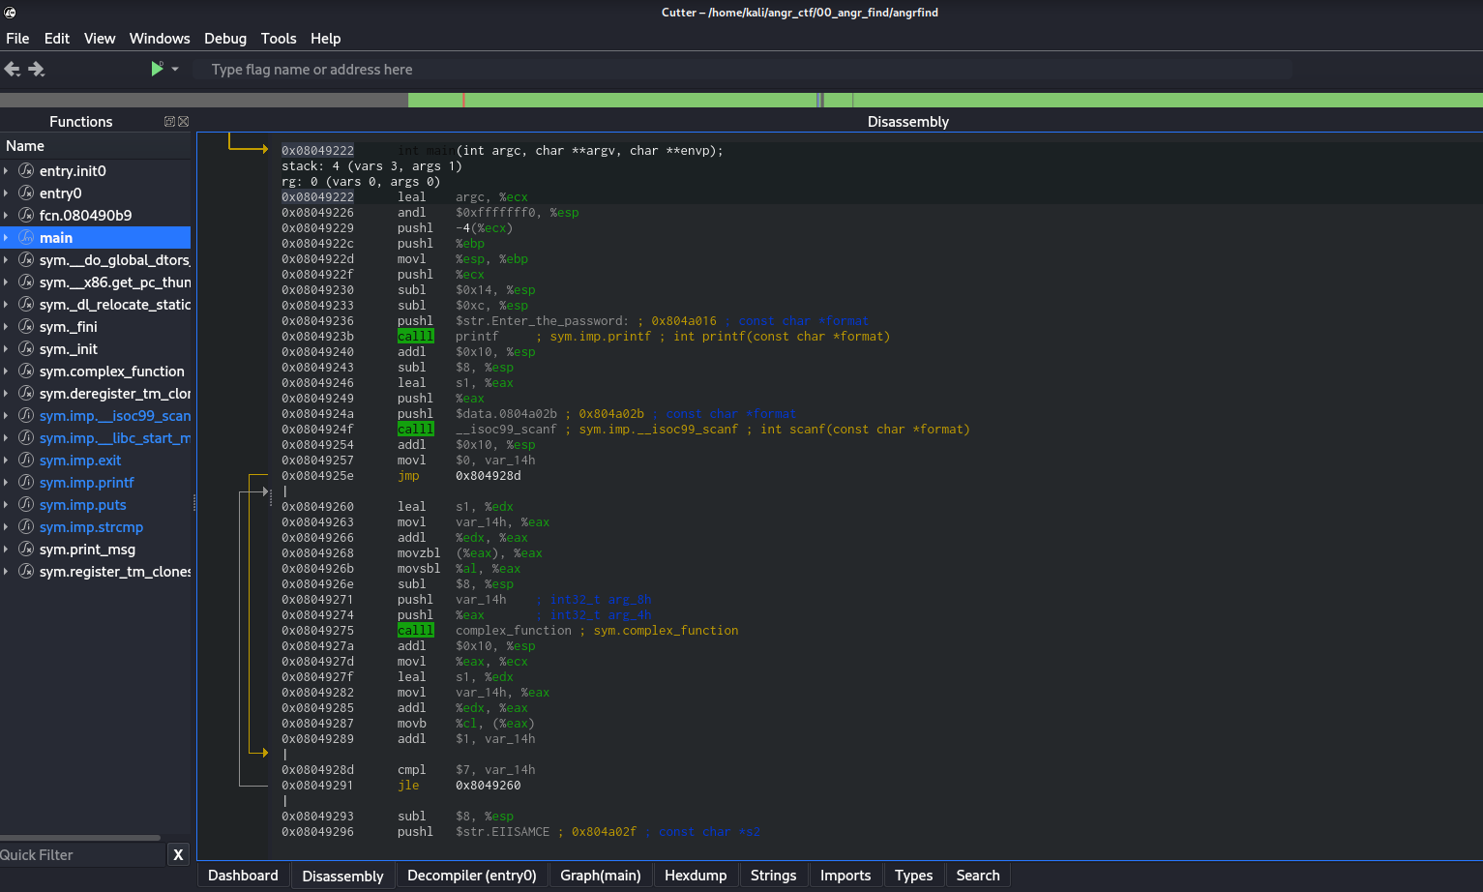
Task: Click the forward navigation arrow
Action: (37, 69)
